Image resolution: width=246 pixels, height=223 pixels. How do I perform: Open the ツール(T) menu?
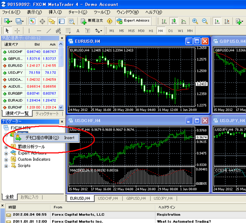click(102, 12)
